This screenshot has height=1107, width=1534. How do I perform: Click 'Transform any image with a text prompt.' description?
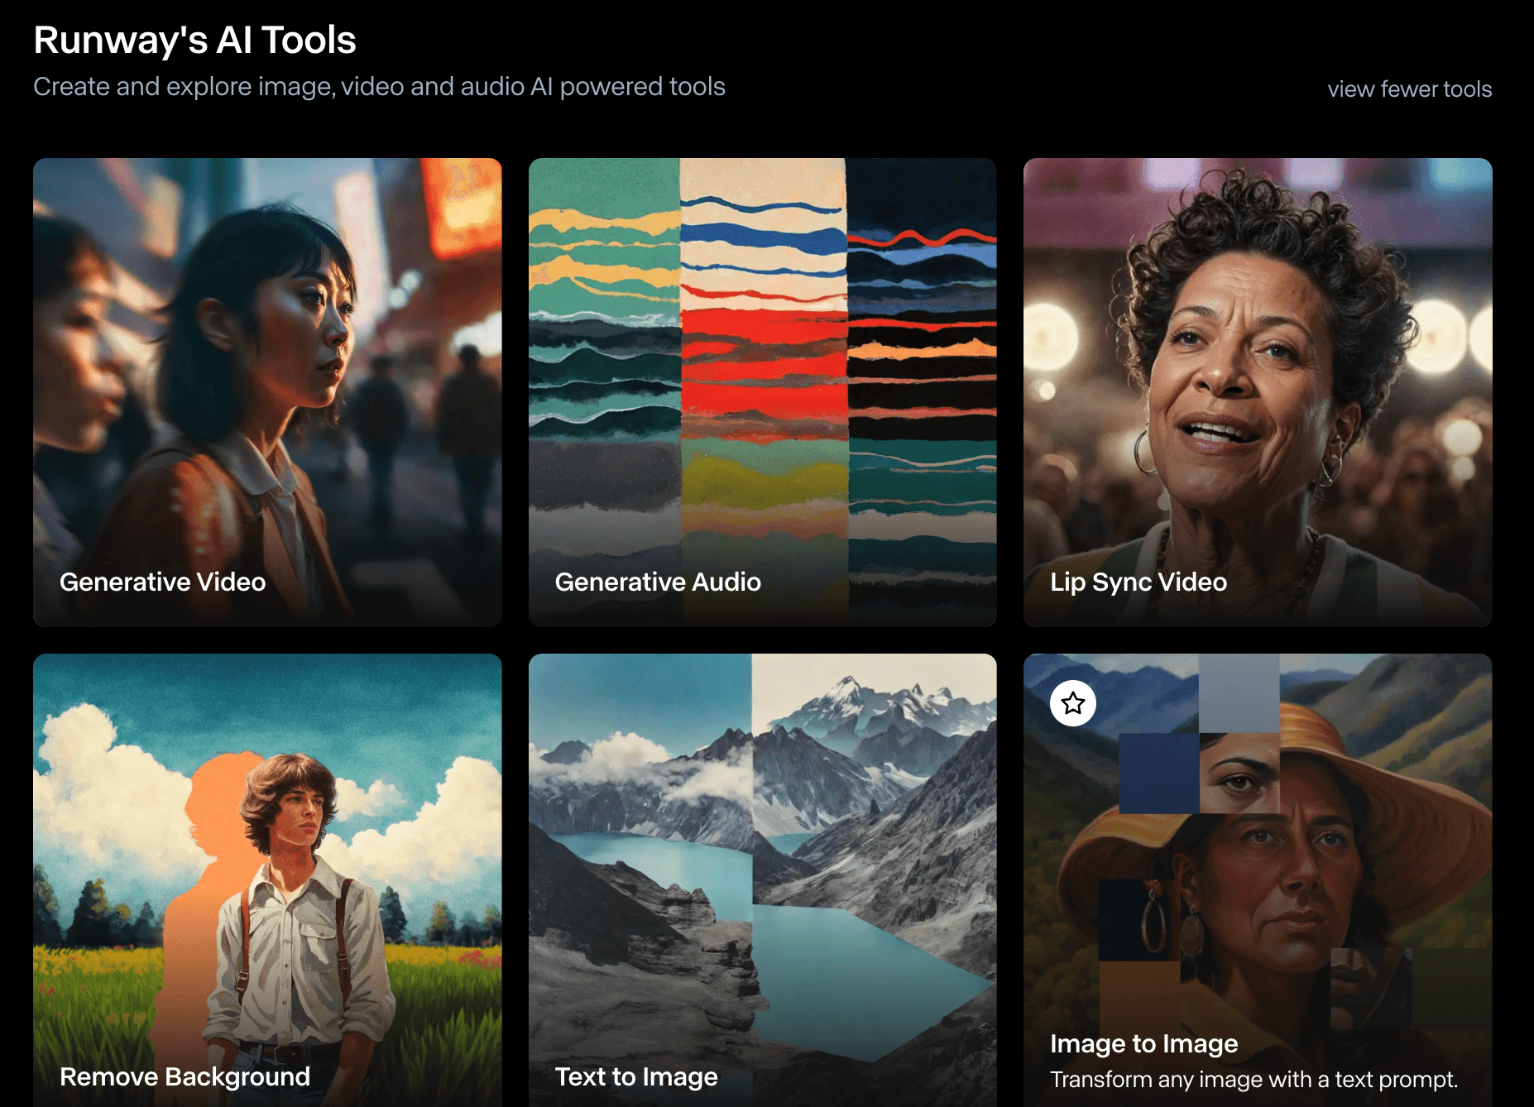(x=1254, y=1080)
